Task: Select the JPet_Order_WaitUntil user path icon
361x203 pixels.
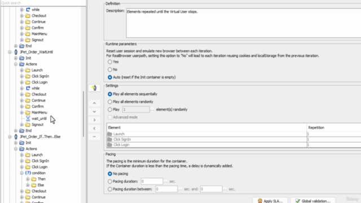Action: (16, 52)
